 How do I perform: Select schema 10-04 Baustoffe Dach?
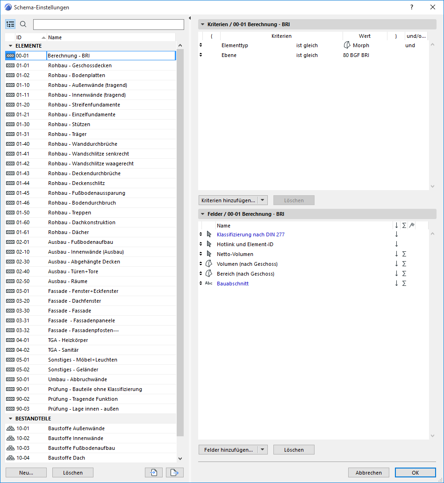point(91,458)
